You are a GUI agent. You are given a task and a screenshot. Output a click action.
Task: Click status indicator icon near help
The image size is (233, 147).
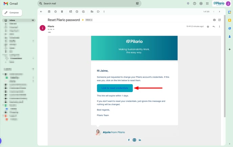pyautogui.click(x=188, y=3)
